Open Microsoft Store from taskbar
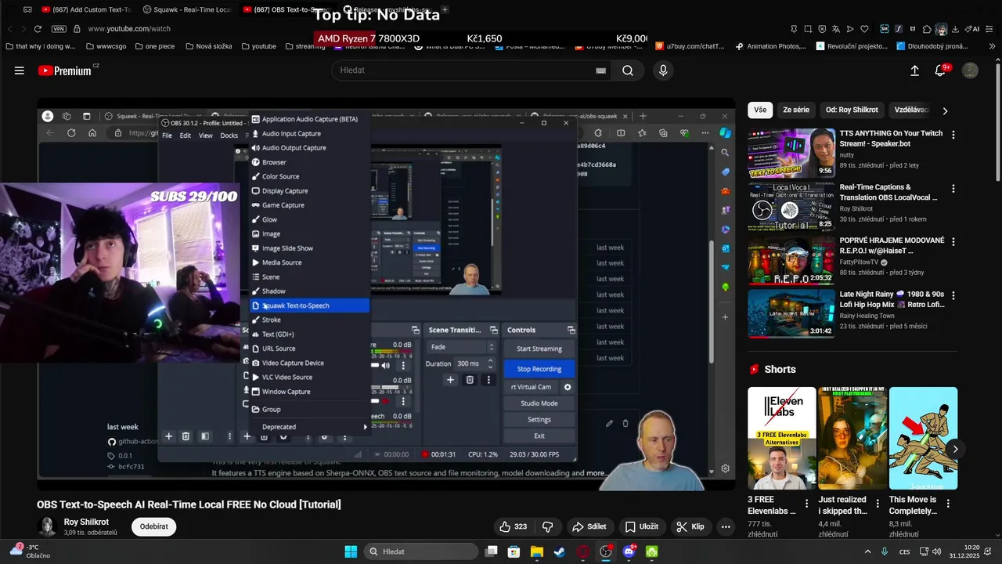Screen dimensions: 1002x564 (x=514, y=551)
